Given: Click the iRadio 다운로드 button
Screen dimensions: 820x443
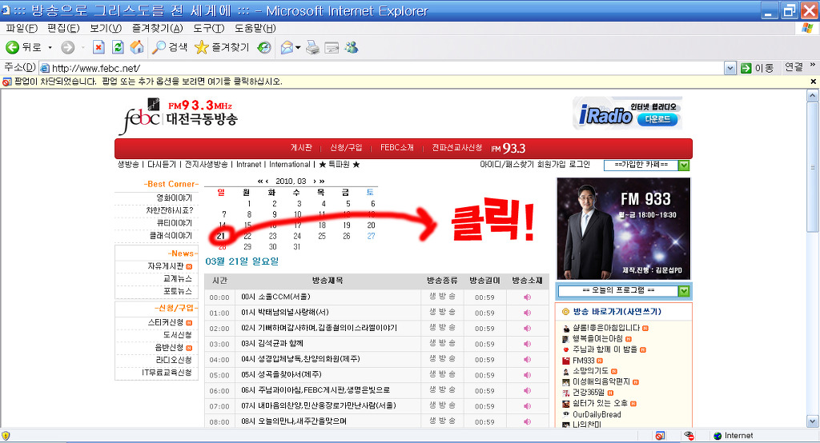Looking at the screenshot, I should tap(660, 120).
